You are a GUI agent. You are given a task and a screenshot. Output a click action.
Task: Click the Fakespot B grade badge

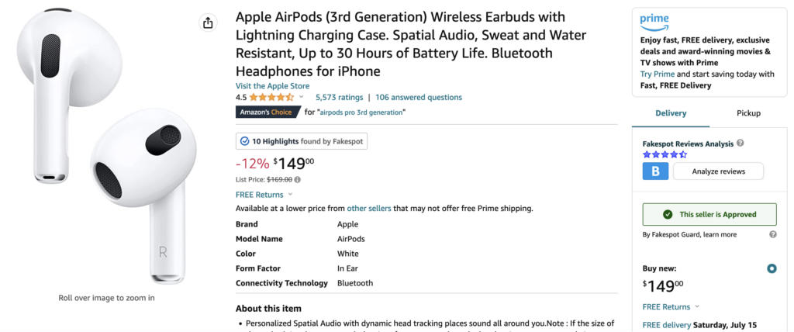pos(655,171)
